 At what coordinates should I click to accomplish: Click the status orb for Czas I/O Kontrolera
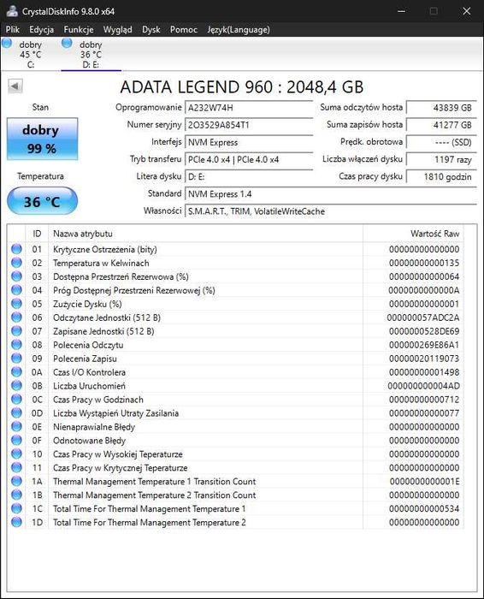(x=16, y=371)
